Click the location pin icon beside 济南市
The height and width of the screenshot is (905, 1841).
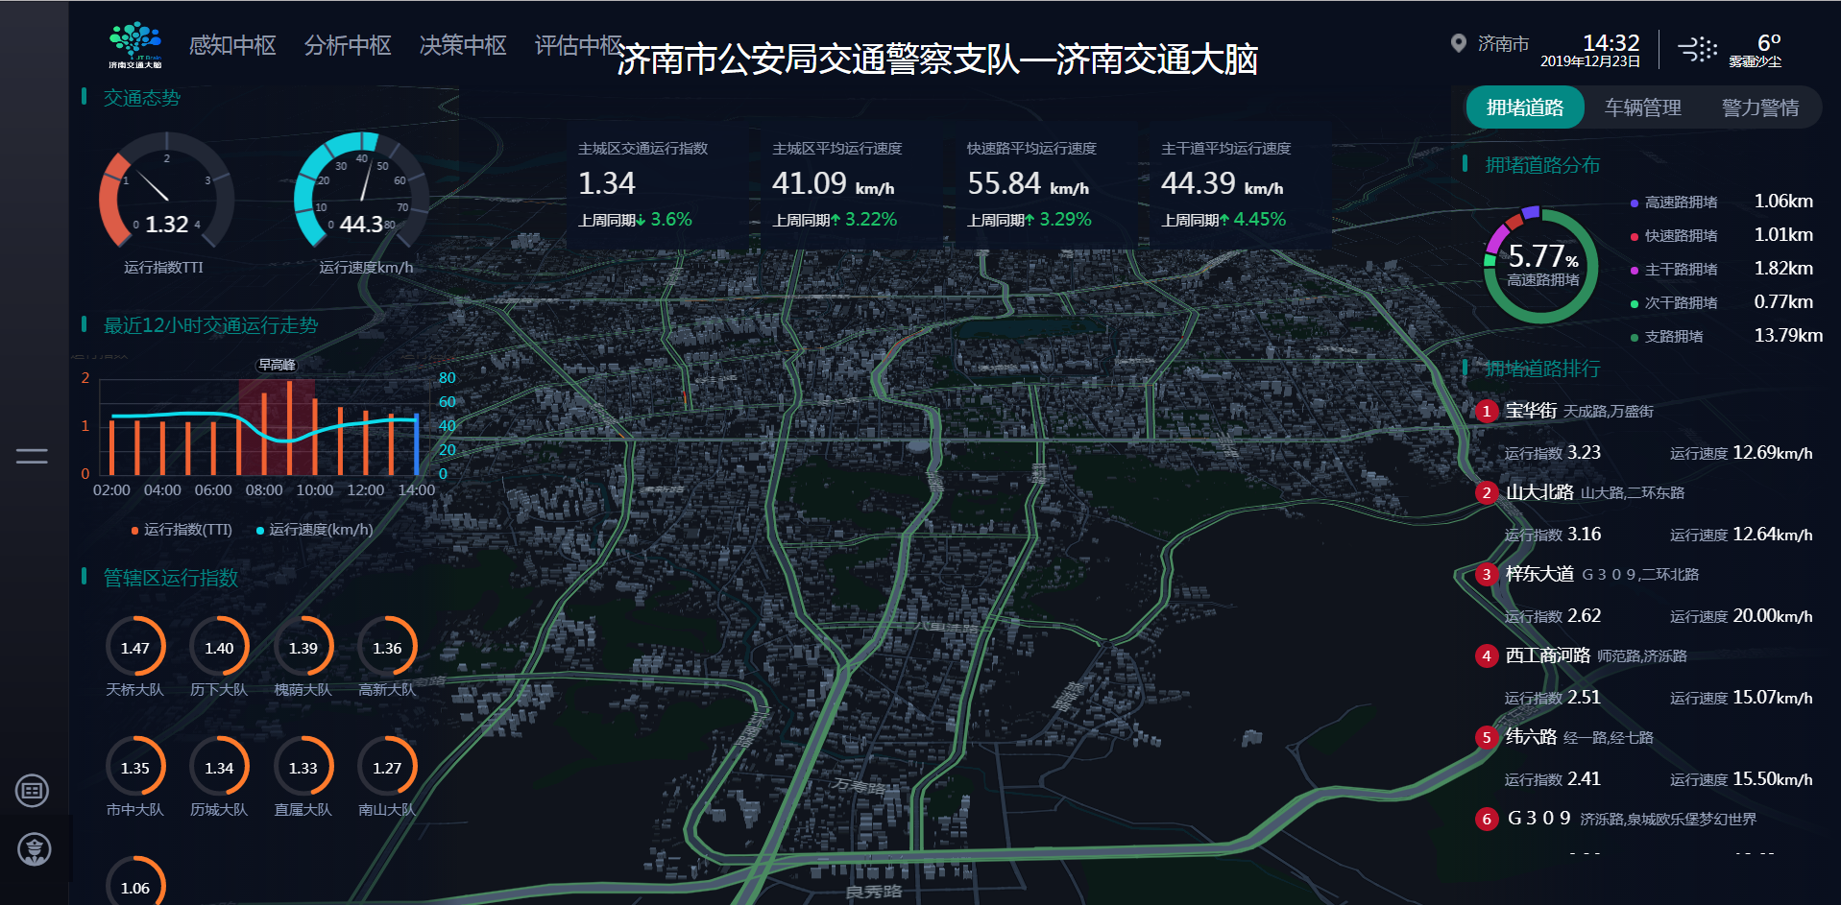pyautogui.click(x=1458, y=43)
